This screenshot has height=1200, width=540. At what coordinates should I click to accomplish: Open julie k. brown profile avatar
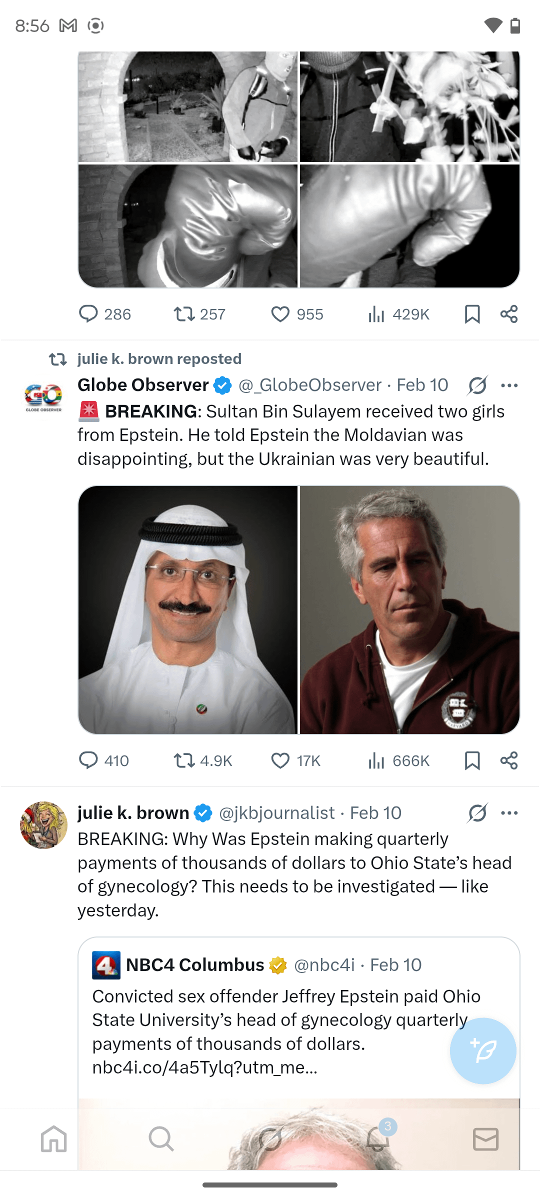(x=43, y=825)
